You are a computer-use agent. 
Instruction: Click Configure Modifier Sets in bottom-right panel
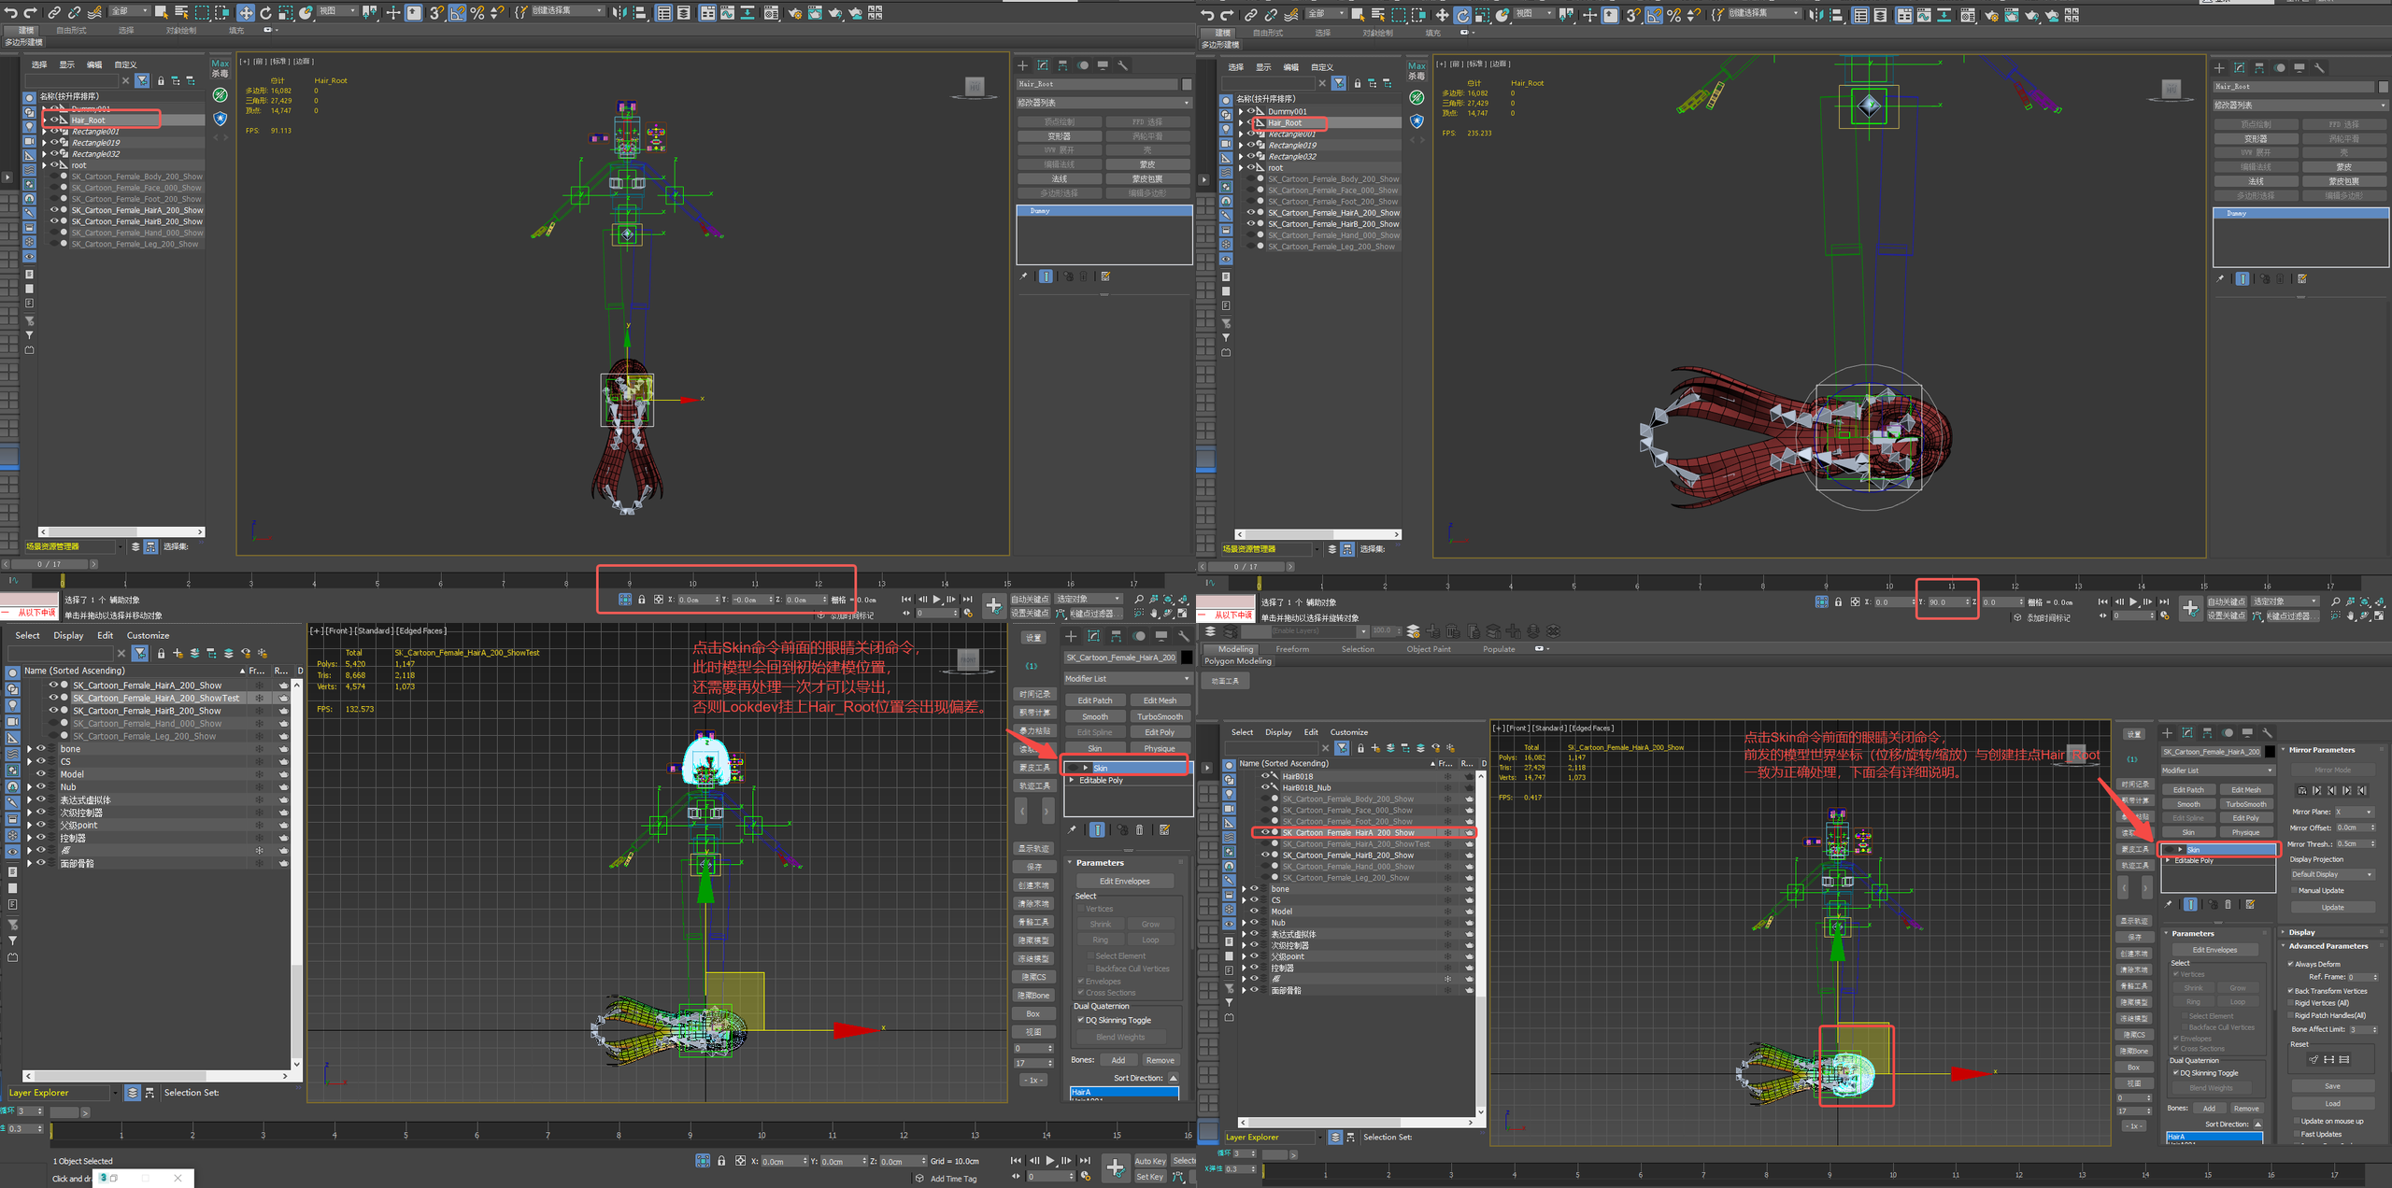tap(2250, 904)
